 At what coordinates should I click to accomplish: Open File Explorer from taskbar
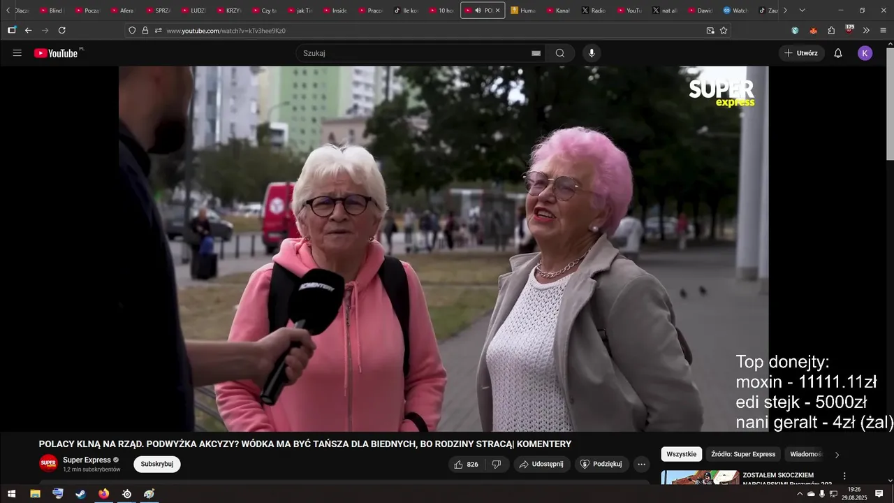pyautogui.click(x=35, y=494)
